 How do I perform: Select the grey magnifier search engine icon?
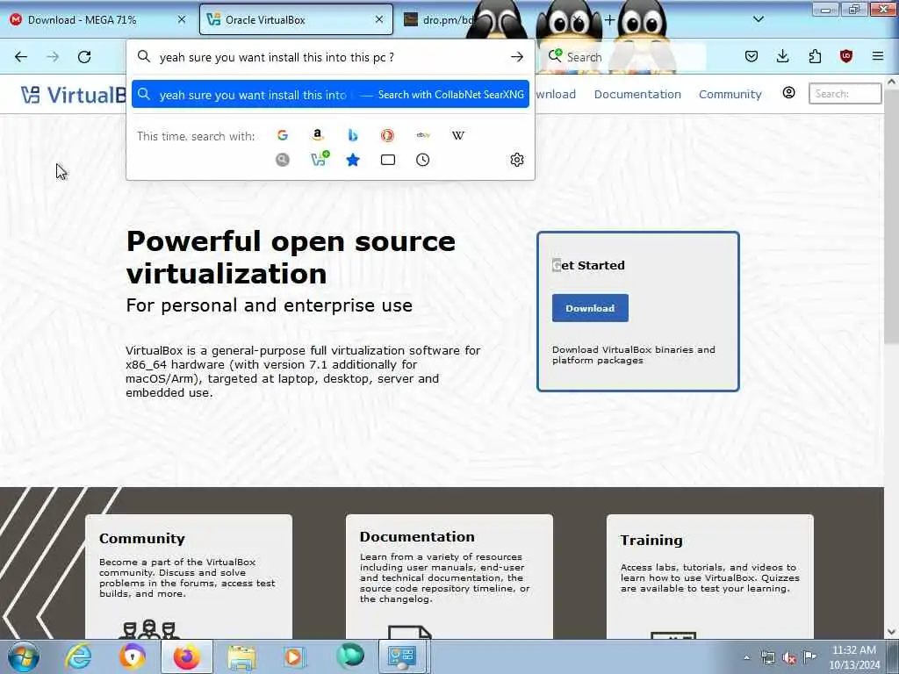coord(282,160)
